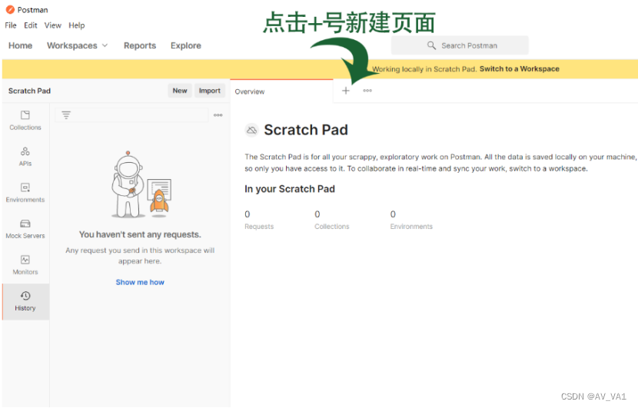Click the astronaut illustration
Viewport: 638px width, 408px height.
pos(141,184)
